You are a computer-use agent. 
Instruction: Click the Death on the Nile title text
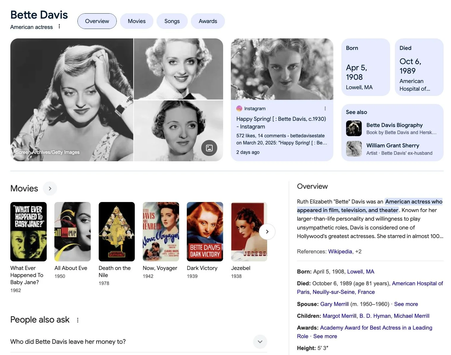click(115, 271)
